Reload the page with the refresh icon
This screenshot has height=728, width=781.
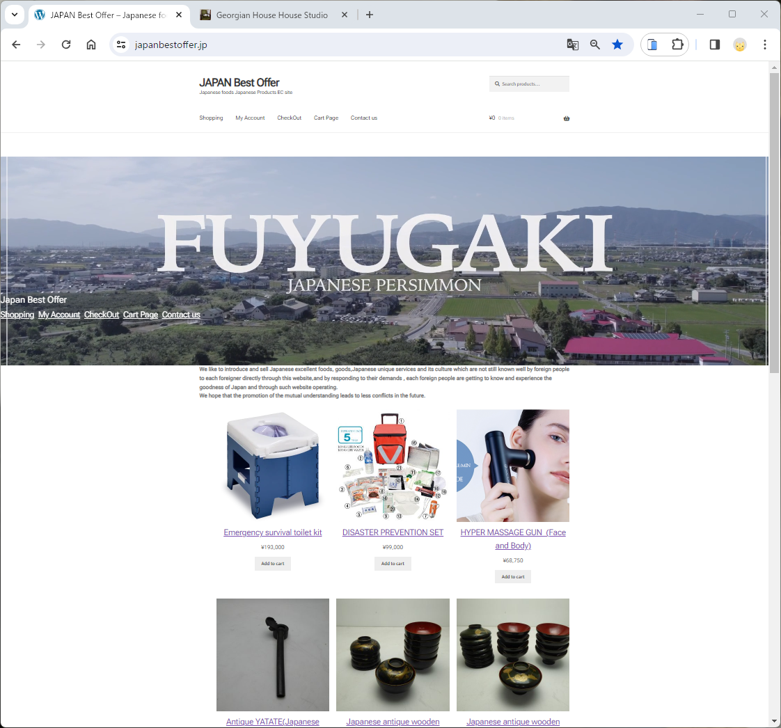[x=66, y=45]
